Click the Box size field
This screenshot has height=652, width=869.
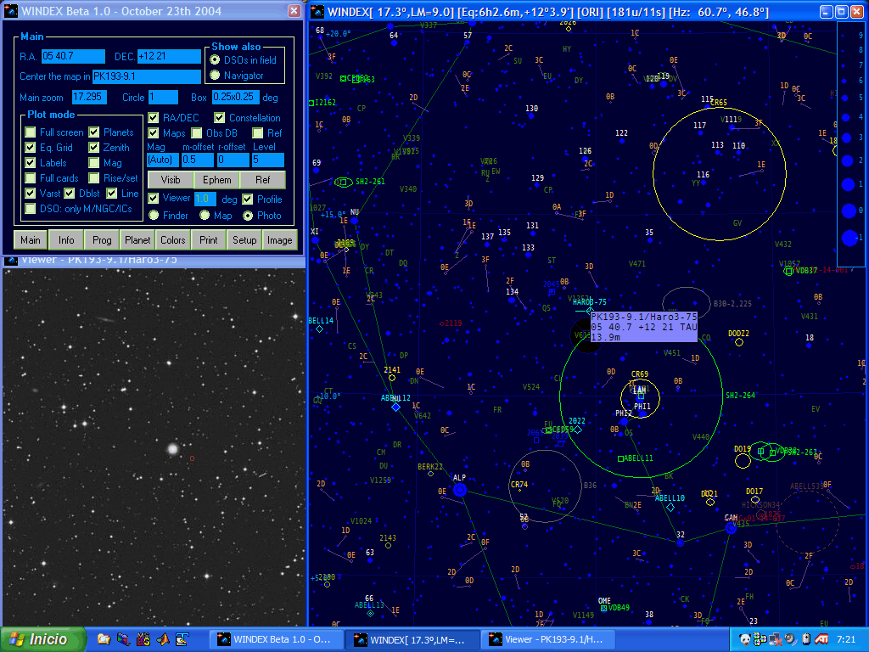236,97
